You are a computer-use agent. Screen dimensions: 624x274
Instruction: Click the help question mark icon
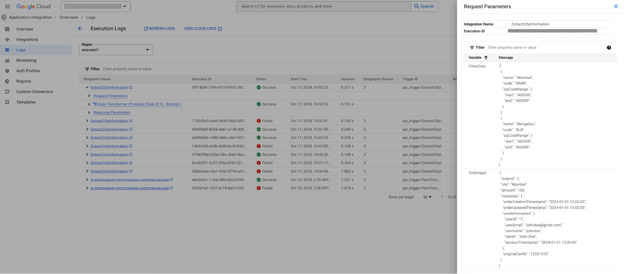(609, 47)
